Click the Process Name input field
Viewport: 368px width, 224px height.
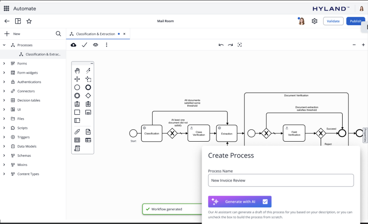281,180
